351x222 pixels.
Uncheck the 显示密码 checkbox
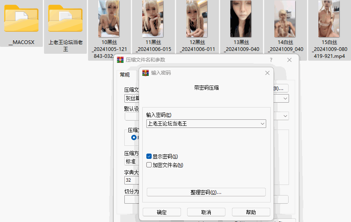[x=149, y=156]
